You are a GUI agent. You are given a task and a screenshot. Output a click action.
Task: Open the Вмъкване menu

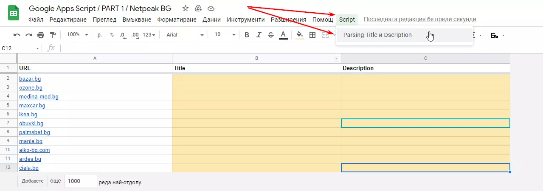coord(137,20)
